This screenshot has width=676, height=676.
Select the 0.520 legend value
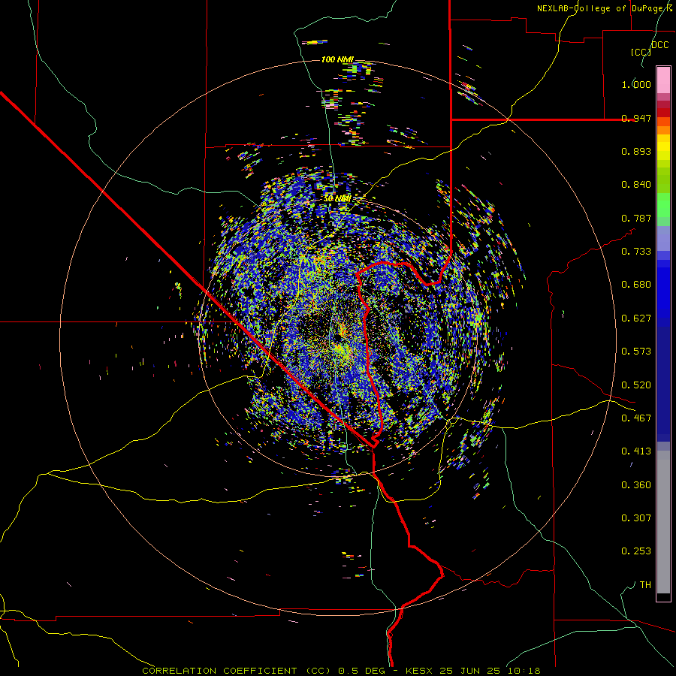(x=636, y=385)
